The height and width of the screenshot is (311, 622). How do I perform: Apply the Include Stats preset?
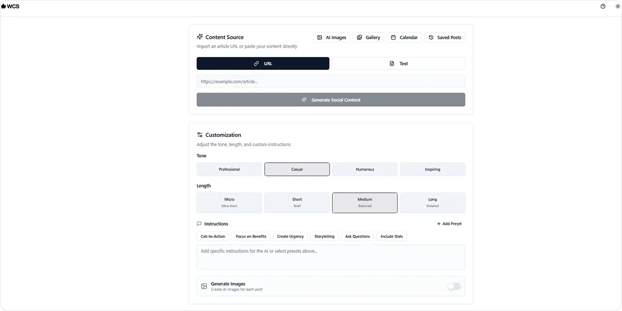point(392,236)
